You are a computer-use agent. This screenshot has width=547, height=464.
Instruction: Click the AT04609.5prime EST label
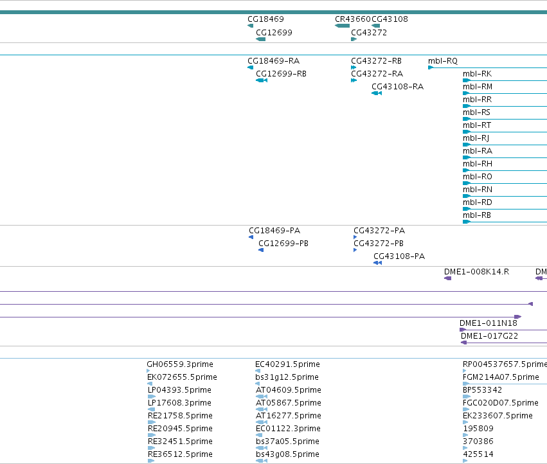(289, 390)
